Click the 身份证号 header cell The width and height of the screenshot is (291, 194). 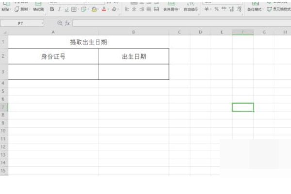tap(53, 56)
